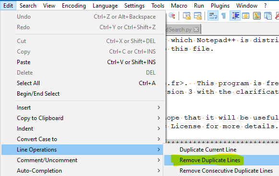This screenshot has height=176, width=279.
Task: Open the Document List icon
Action: 268,16
